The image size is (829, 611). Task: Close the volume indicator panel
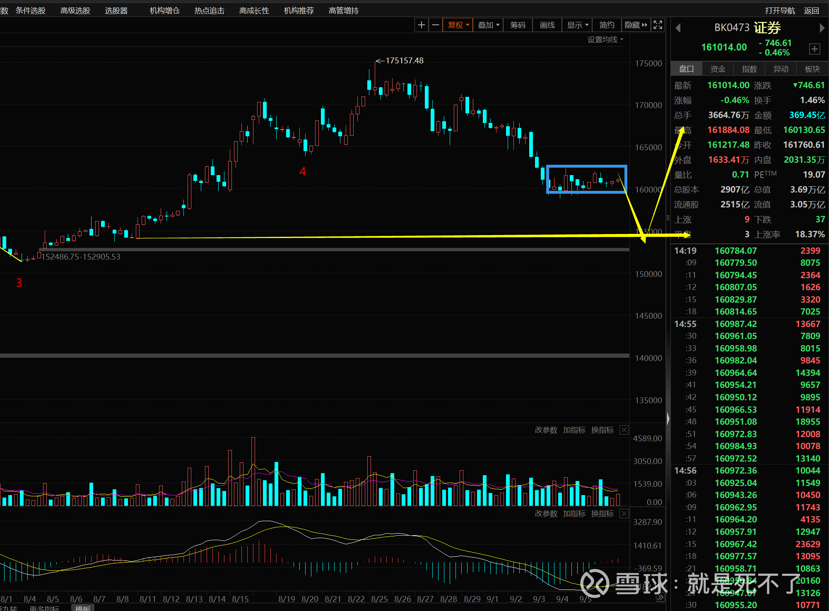coord(624,430)
